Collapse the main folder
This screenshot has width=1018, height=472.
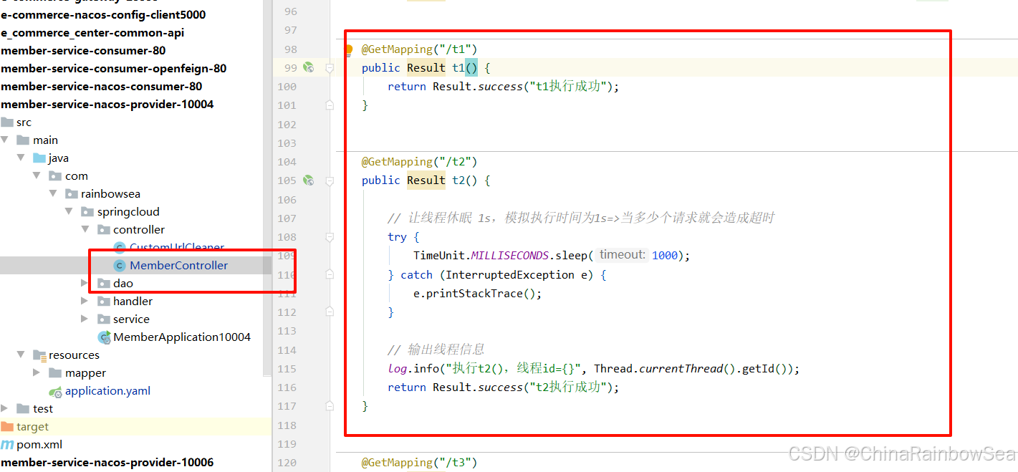point(5,140)
